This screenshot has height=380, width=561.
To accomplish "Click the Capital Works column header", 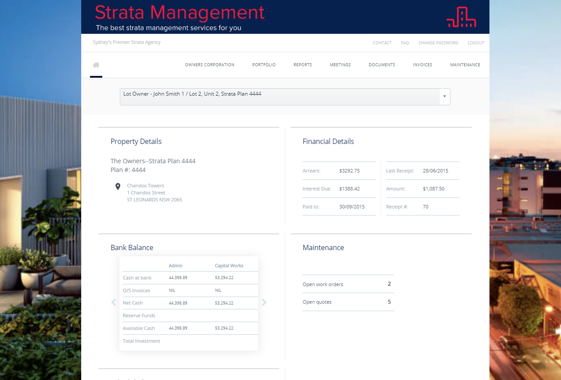I will (229, 265).
